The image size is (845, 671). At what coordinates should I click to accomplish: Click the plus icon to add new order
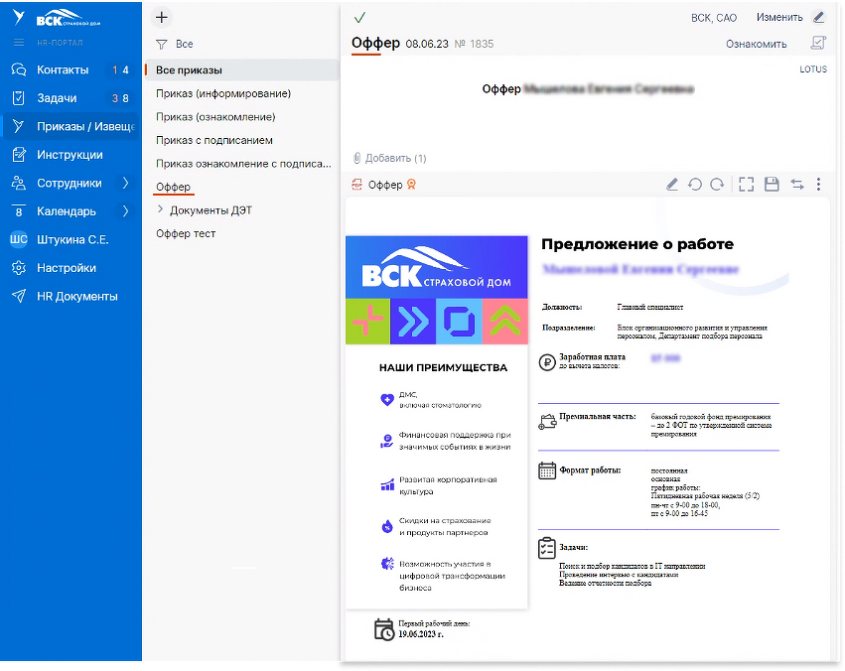pos(163,18)
